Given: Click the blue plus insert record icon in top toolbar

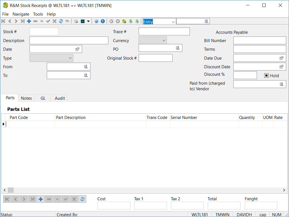Looking at the screenshot, I should [29, 21].
